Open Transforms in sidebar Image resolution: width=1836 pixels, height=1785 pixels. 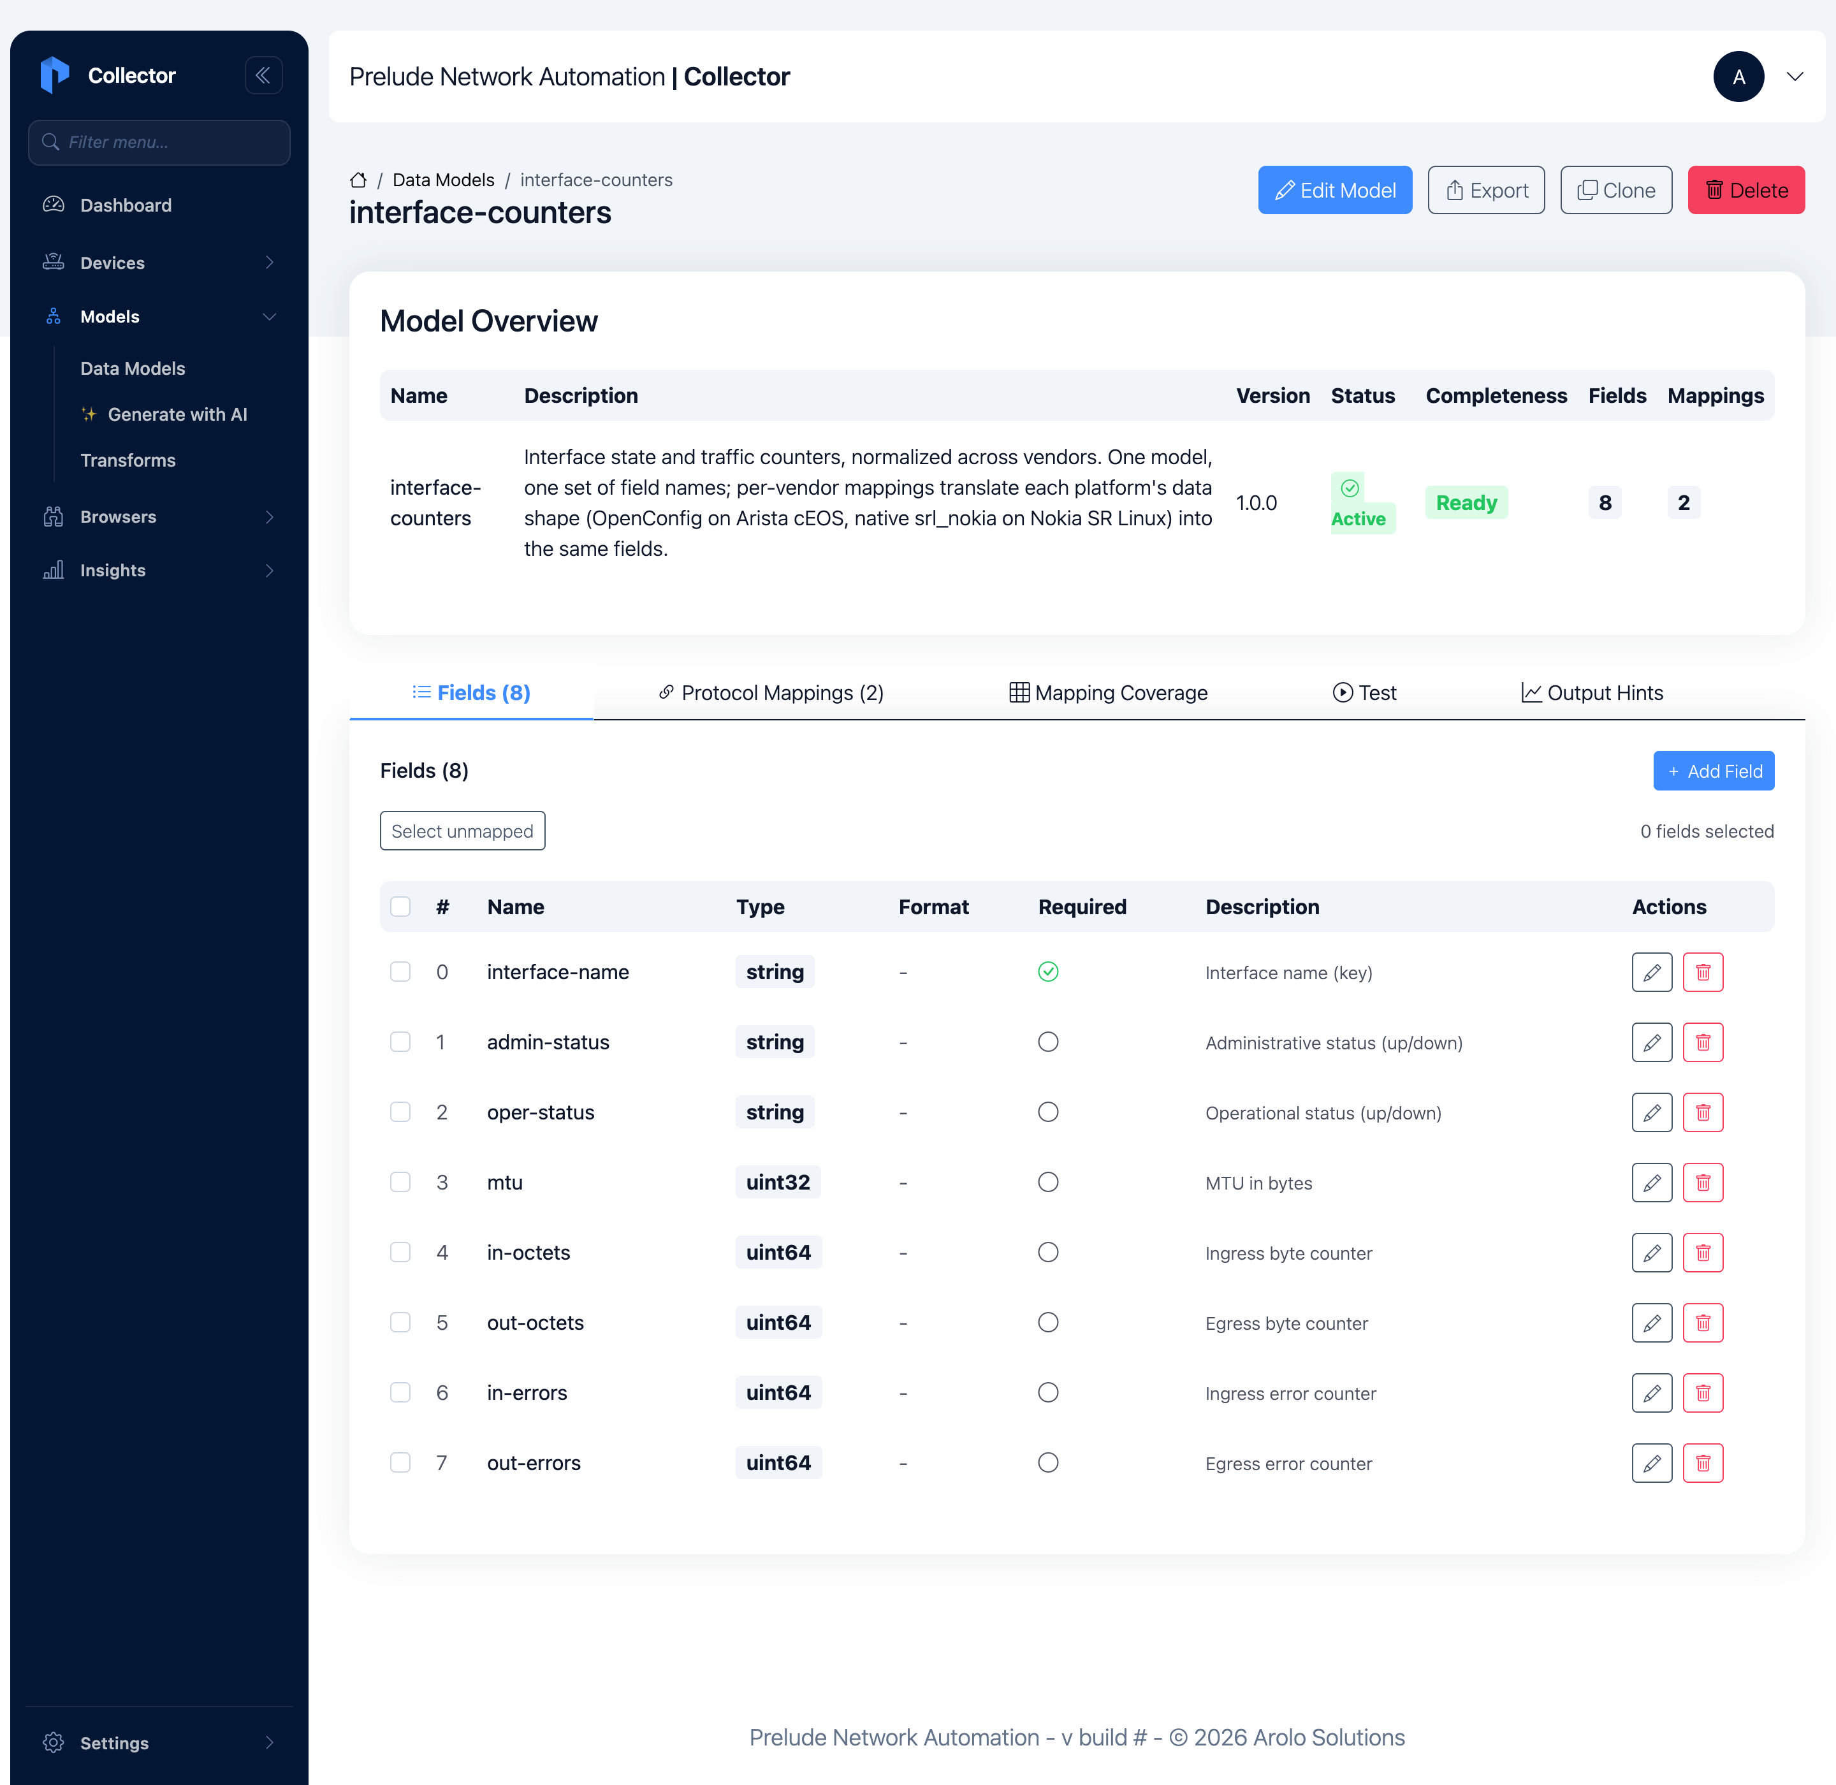click(x=129, y=460)
